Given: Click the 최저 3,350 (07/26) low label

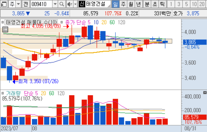Looking at the screenshot, I should click(38, 81).
